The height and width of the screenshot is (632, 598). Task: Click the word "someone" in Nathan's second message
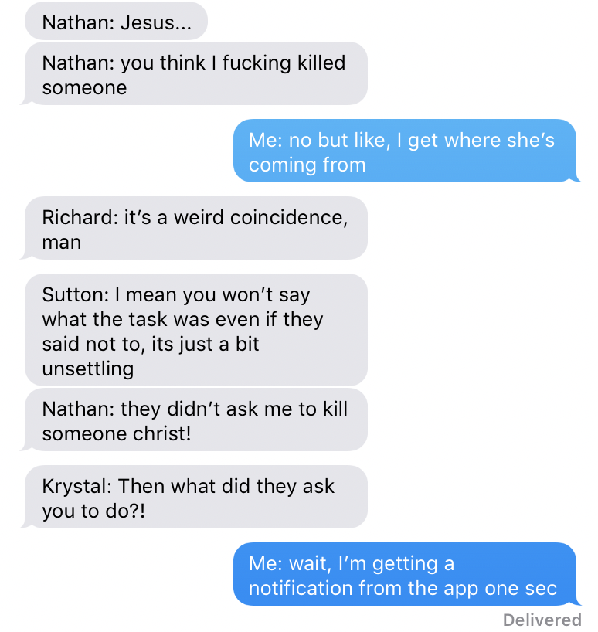click(85, 88)
